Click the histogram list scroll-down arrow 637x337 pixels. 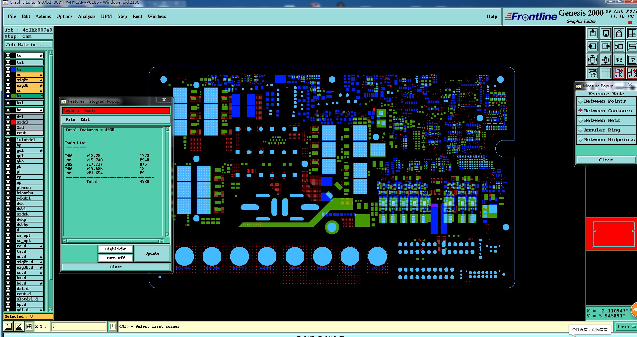pos(167,234)
